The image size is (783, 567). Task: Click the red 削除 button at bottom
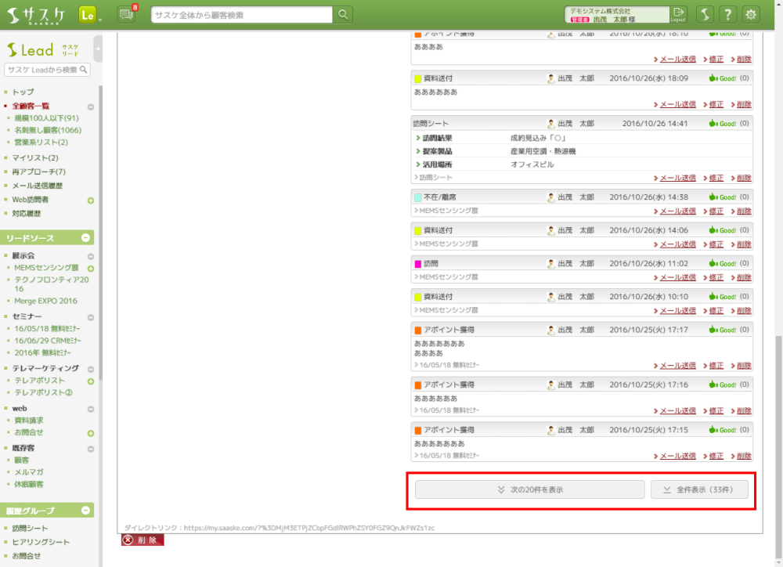pos(142,540)
